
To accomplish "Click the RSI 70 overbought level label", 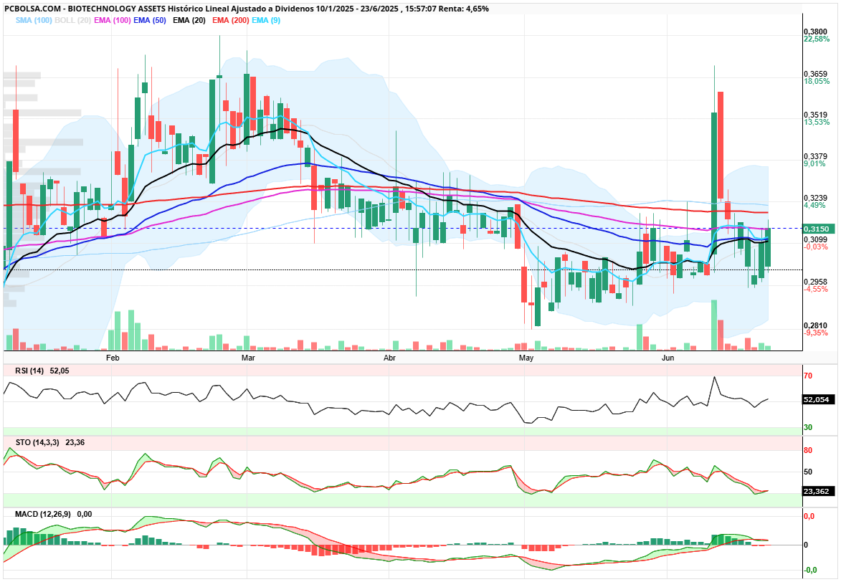I will pos(808,376).
